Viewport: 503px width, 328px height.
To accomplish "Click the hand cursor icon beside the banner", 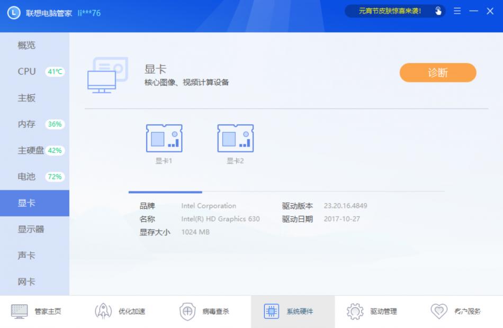I will click(438, 10).
